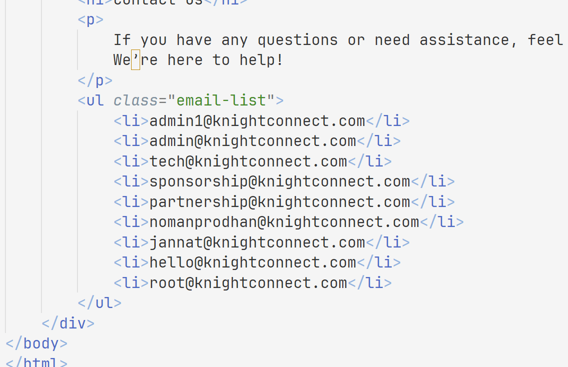Click the closing ul tag

(x=100, y=303)
